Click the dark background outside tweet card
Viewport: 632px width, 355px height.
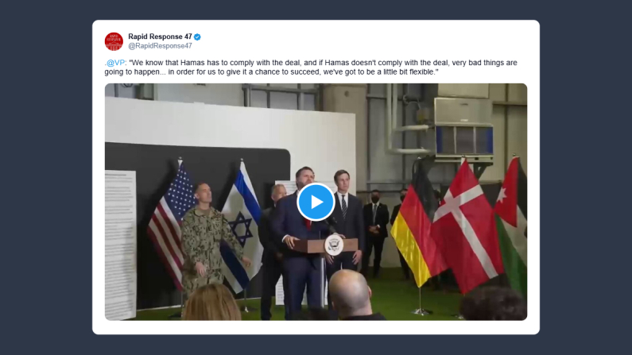[46, 177]
